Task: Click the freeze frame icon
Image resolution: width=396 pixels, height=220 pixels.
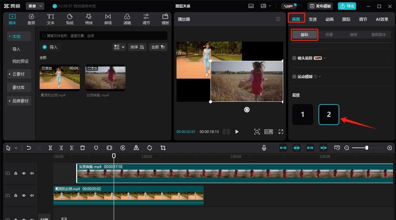Action: (x=109, y=148)
